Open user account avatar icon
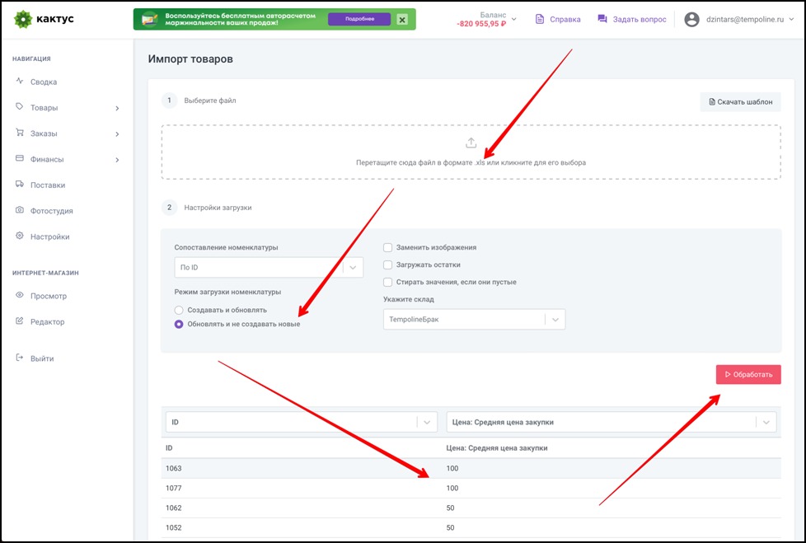 pyautogui.click(x=692, y=19)
